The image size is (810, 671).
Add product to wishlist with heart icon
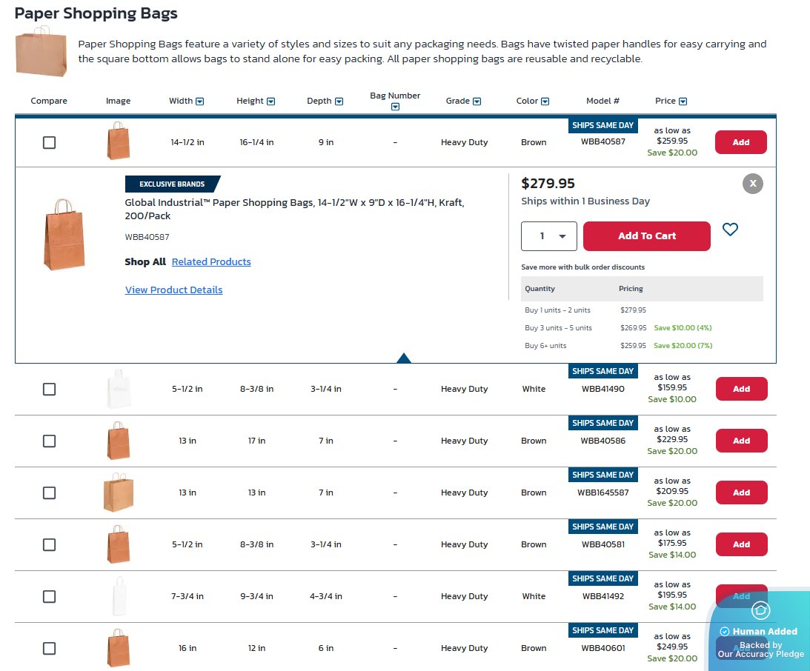tap(730, 230)
